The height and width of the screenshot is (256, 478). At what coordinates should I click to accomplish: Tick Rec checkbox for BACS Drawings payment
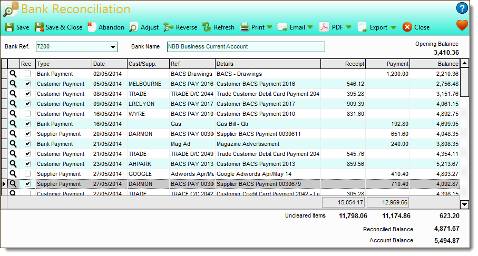point(28,73)
